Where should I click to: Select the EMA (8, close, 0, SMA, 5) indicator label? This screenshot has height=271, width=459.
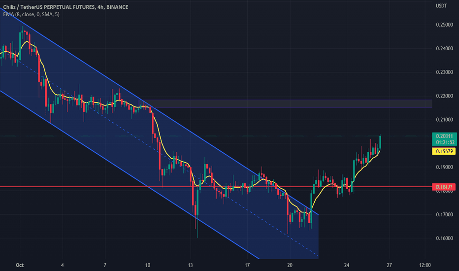[x=31, y=14]
